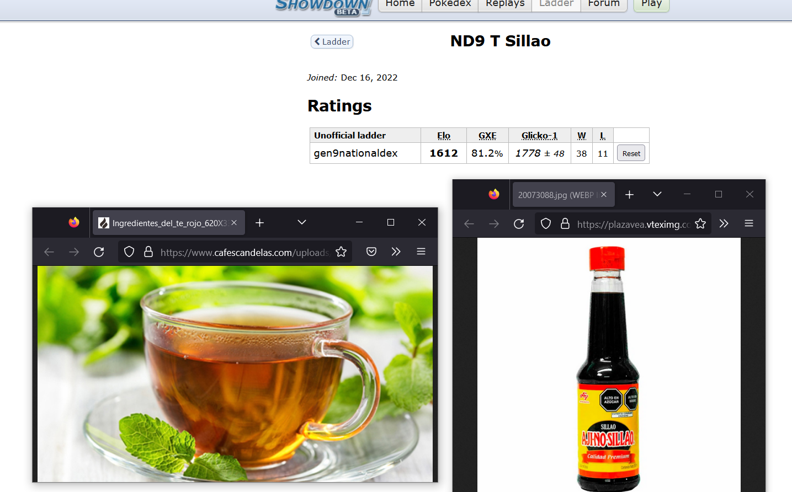The image size is (792, 492).
Task: Open new tab in tea window
Action: pyautogui.click(x=260, y=223)
